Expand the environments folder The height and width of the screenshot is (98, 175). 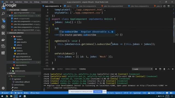(x=11, y=71)
